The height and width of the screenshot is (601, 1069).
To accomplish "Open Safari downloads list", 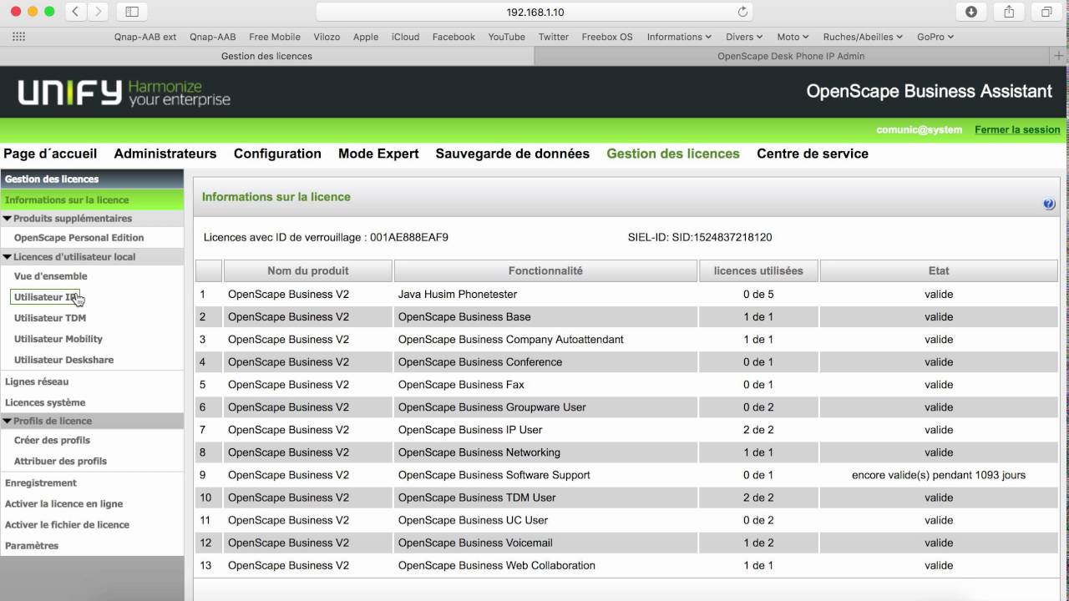I will [x=971, y=12].
